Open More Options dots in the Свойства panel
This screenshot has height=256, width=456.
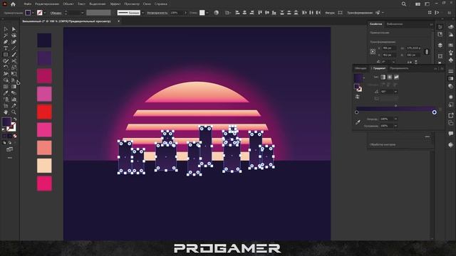(x=427, y=137)
